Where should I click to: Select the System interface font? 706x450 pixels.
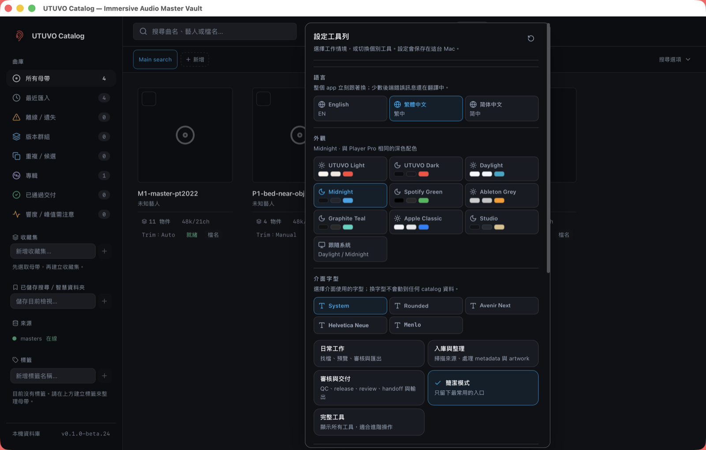tap(350, 306)
